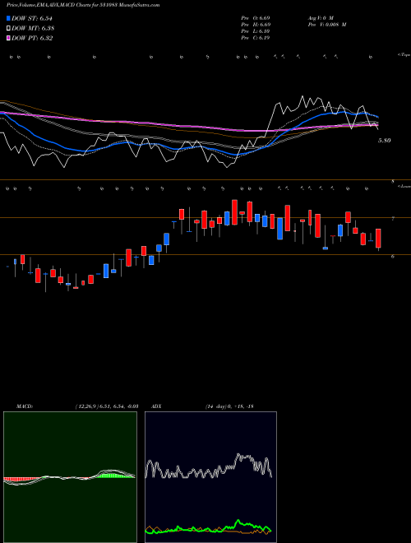
Task: Click the magenta DOW PT legend swatch
Action: [x=8, y=38]
